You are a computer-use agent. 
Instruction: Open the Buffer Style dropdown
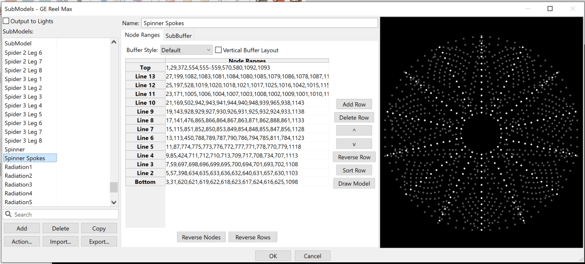click(186, 50)
